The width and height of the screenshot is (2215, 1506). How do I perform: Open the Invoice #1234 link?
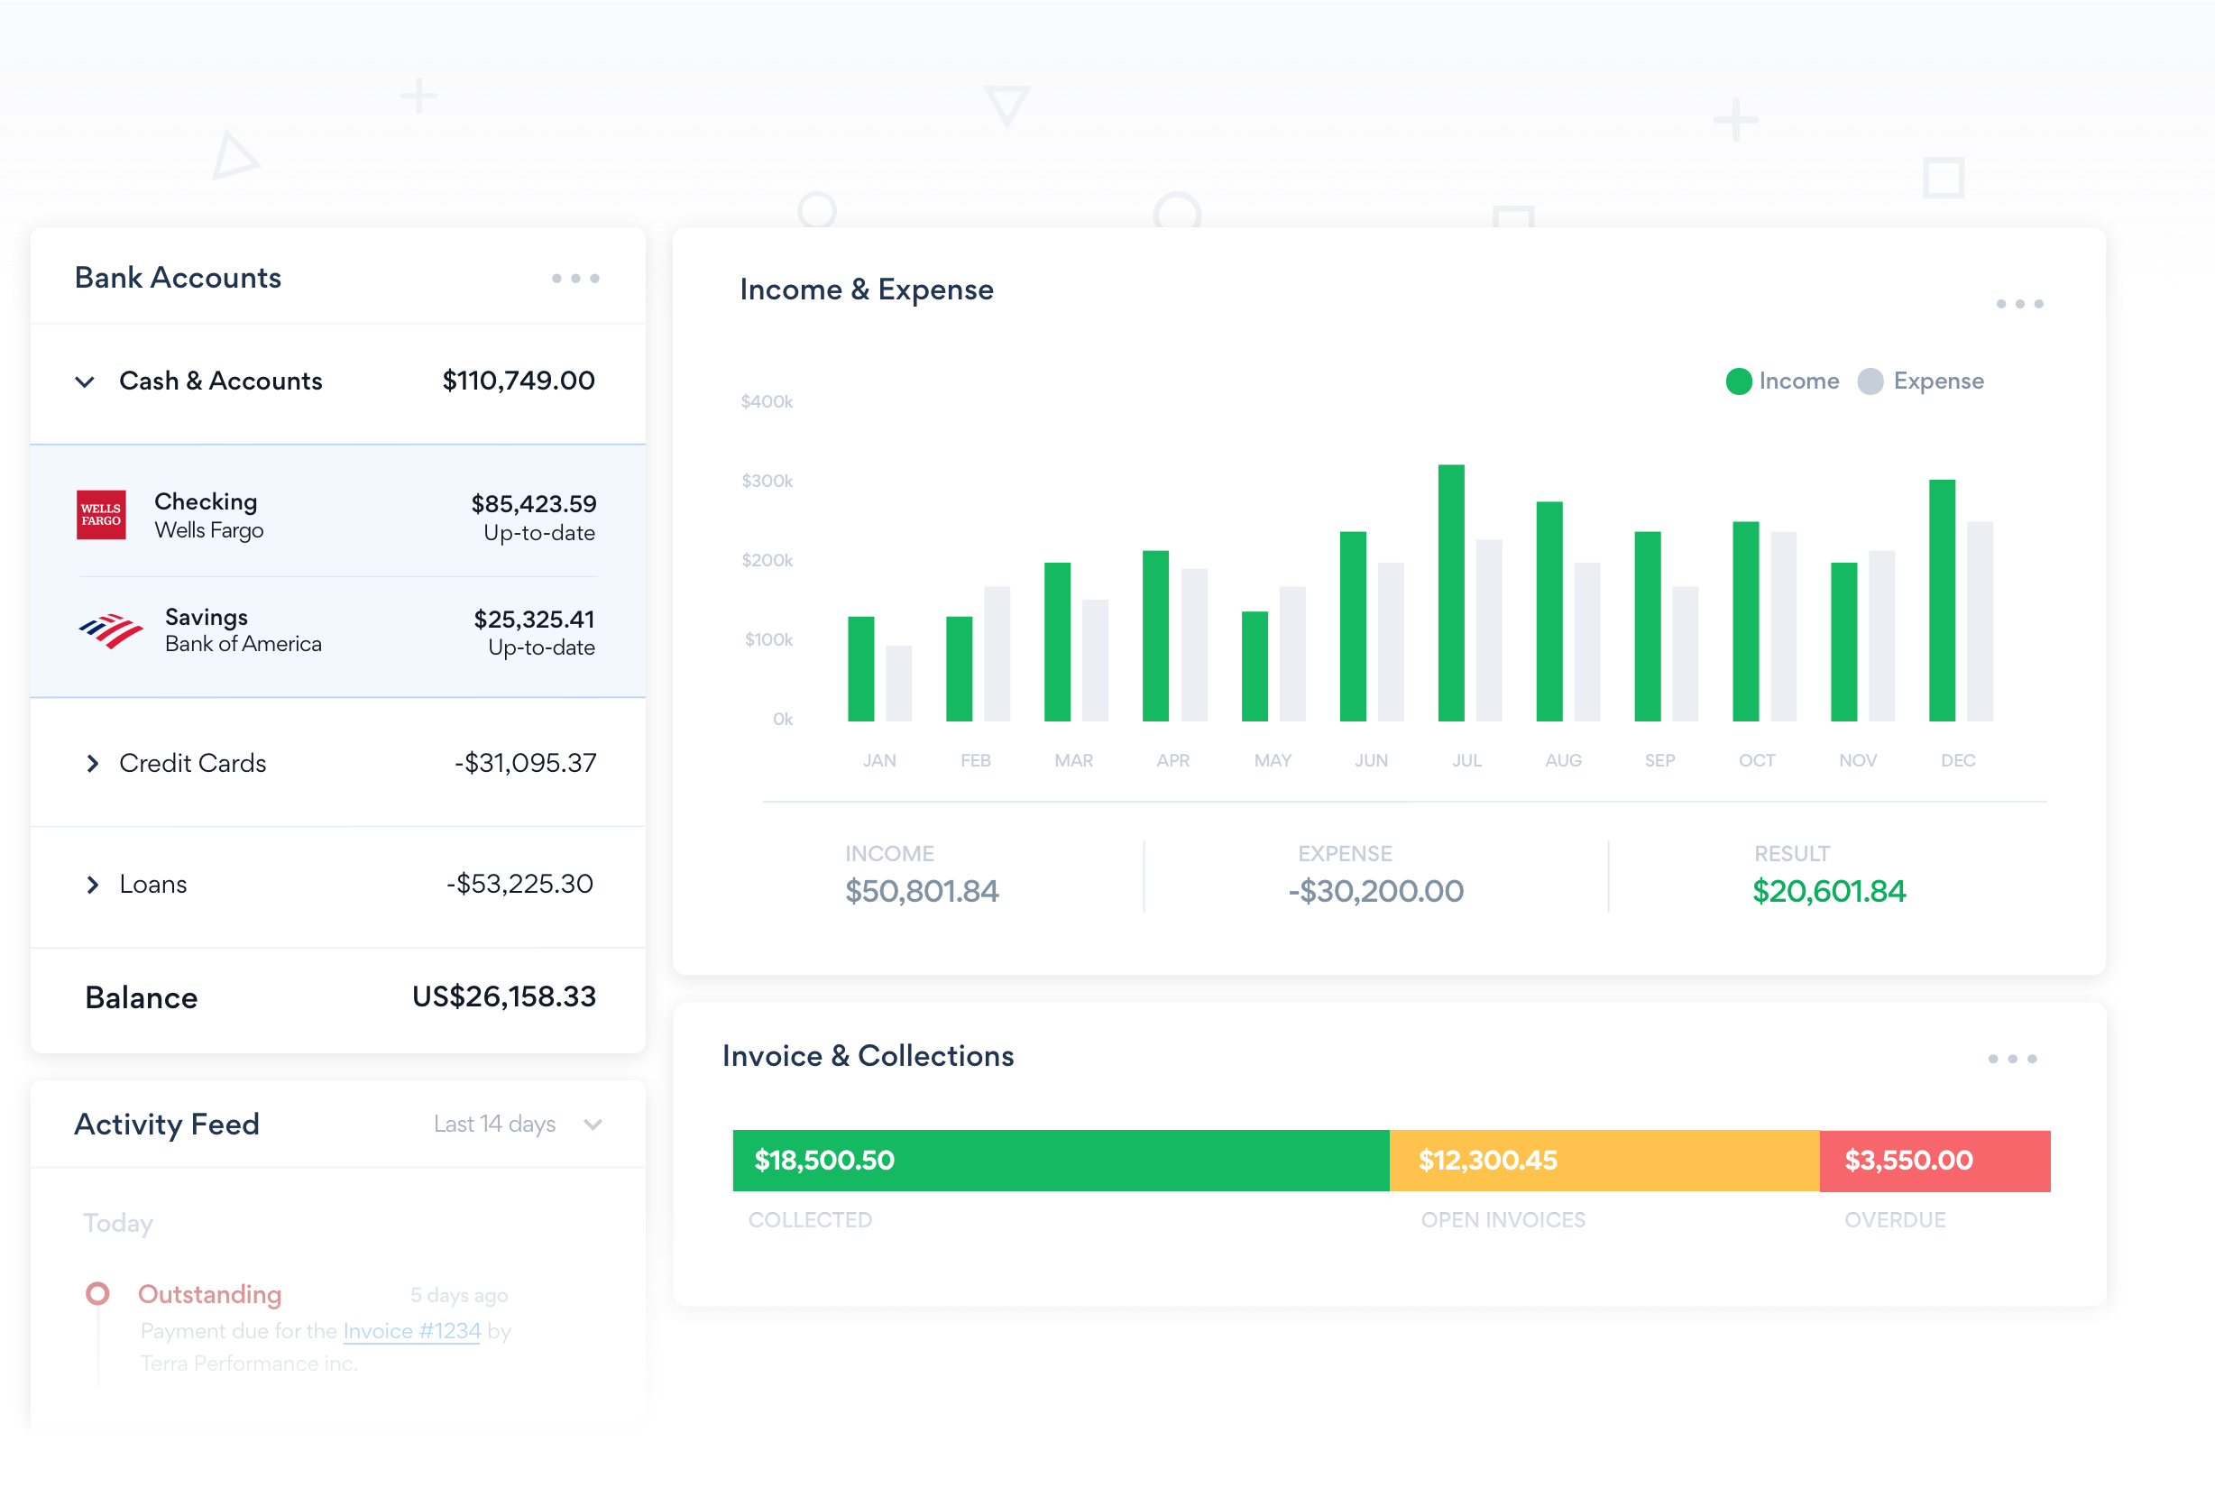(412, 1331)
